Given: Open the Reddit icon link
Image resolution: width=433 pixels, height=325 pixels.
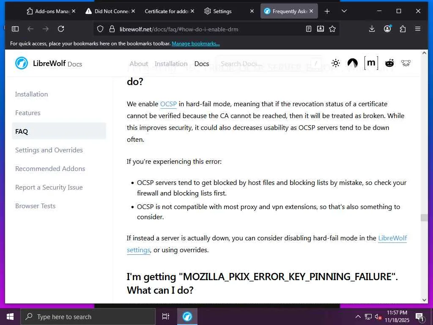Looking at the screenshot, I should click(x=389, y=63).
